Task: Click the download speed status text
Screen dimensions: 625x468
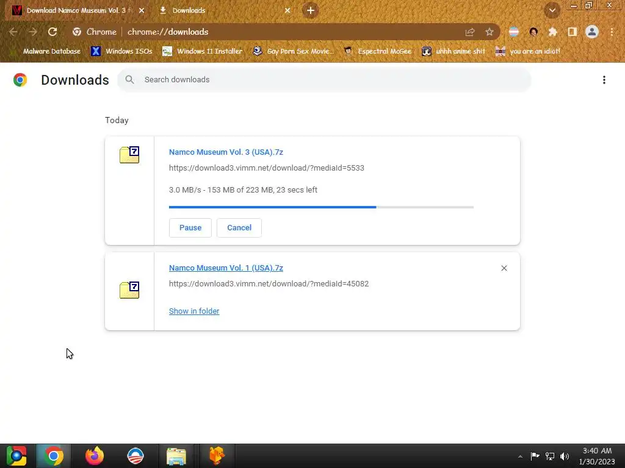Action: [243, 190]
